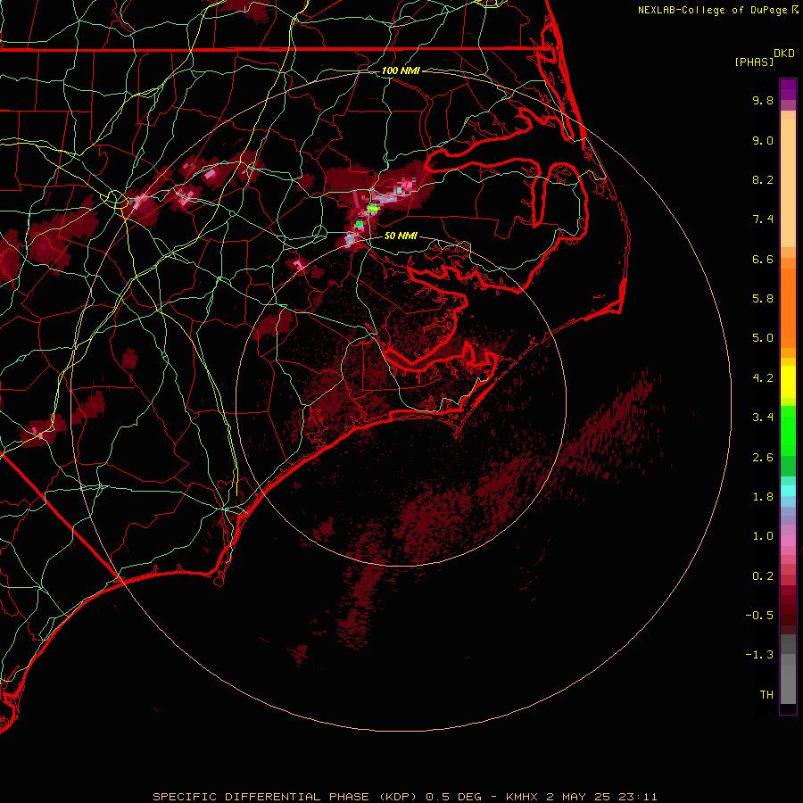Click the 7.4 value on color scale
Image resolution: width=803 pixels, height=803 pixels.
[x=763, y=219]
